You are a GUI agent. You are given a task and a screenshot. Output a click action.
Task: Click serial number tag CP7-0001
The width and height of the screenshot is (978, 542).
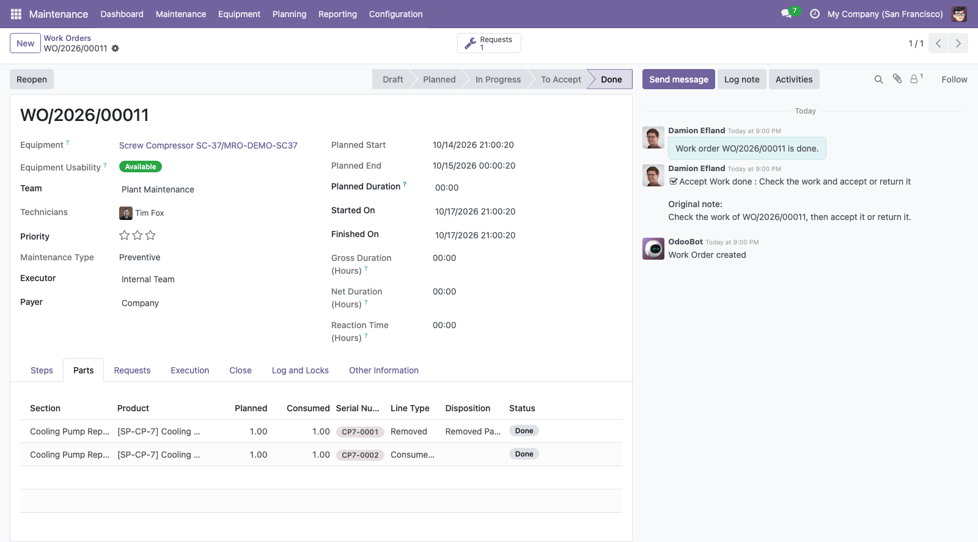click(360, 432)
